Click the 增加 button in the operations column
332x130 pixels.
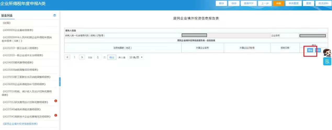(310, 50)
